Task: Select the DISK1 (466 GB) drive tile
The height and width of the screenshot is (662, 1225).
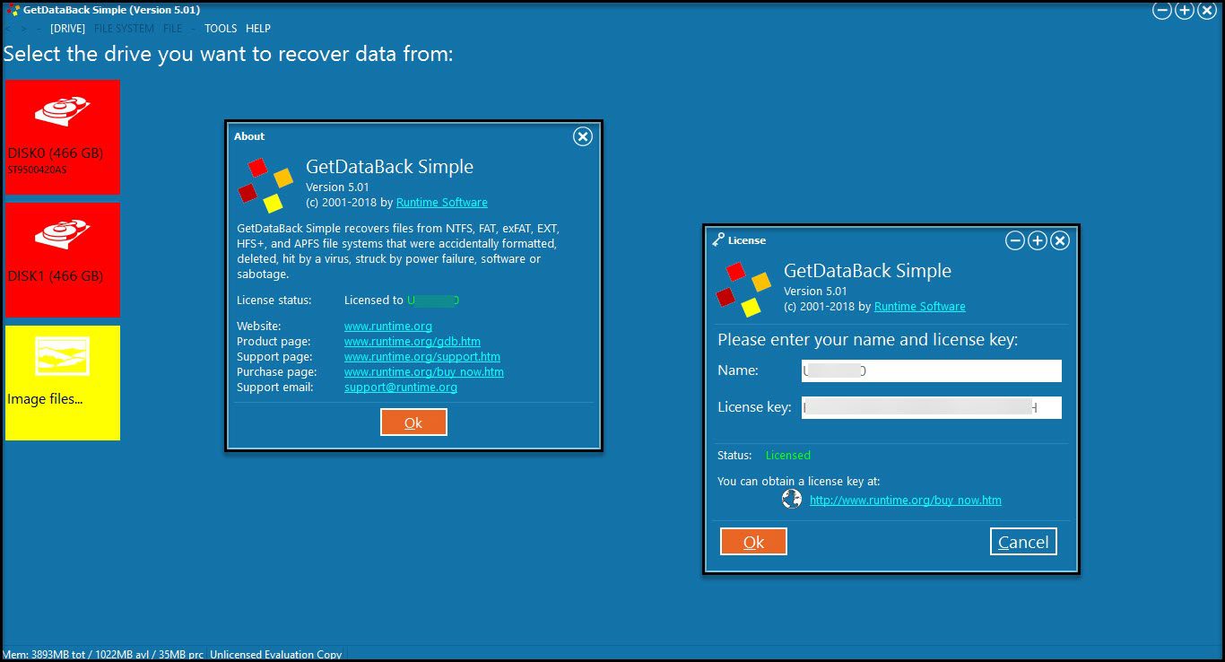Action: tap(63, 260)
